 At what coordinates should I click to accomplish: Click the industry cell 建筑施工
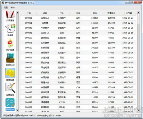click(x=62, y=43)
